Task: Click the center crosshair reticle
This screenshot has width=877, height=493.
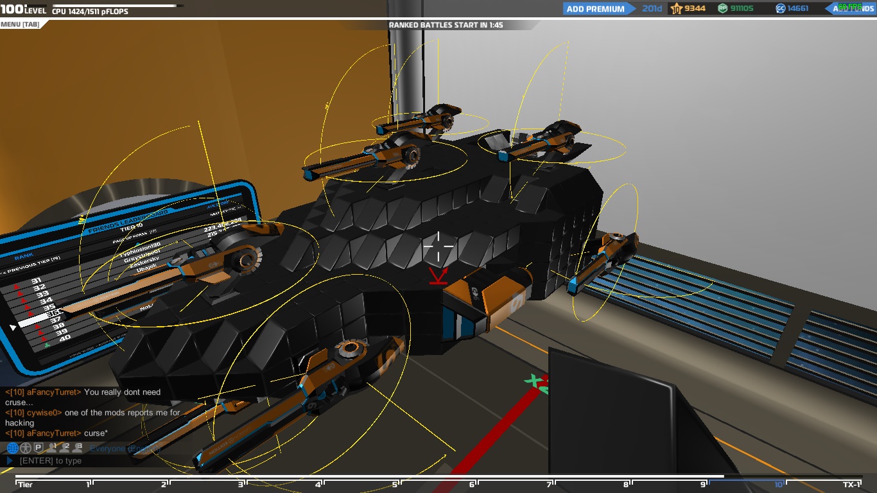Action: coord(438,246)
